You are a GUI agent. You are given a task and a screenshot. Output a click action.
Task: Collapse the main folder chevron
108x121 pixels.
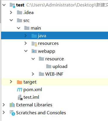[18, 28]
